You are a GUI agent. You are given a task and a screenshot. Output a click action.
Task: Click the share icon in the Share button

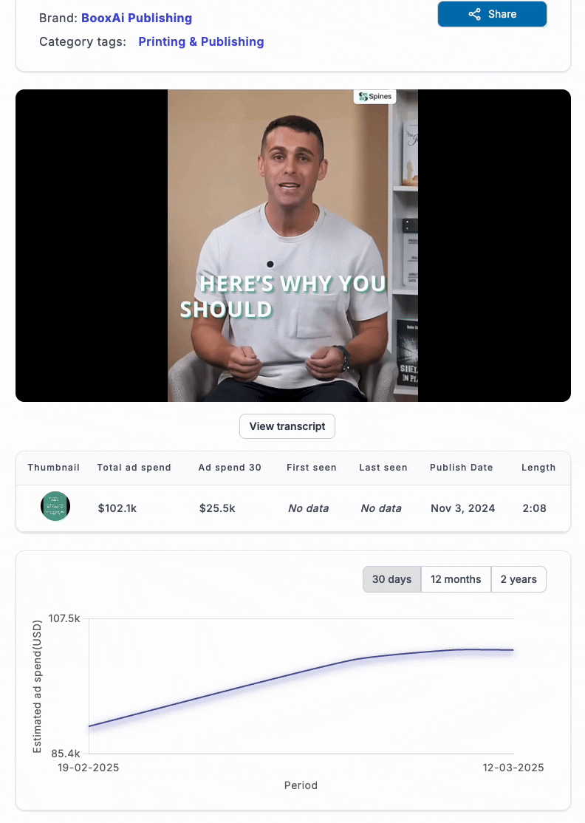click(x=474, y=15)
